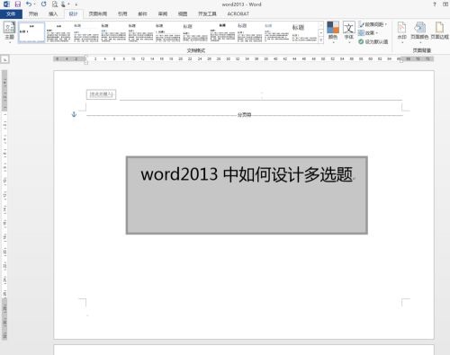
Task: Open the 页面颜色 page color dropdown
Action: click(419, 32)
